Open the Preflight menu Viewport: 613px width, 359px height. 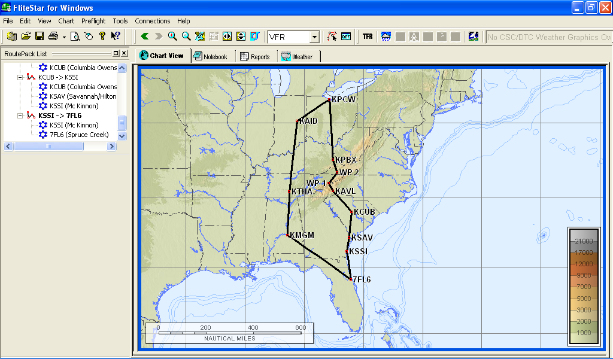pos(93,21)
